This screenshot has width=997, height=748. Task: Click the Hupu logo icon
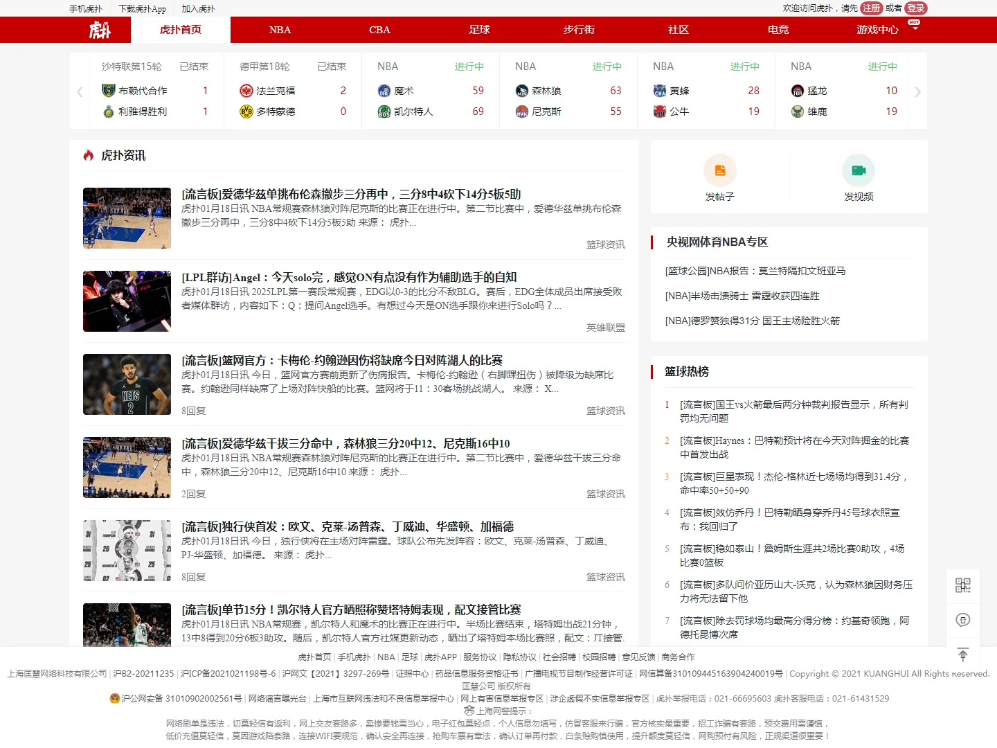pyautogui.click(x=100, y=30)
